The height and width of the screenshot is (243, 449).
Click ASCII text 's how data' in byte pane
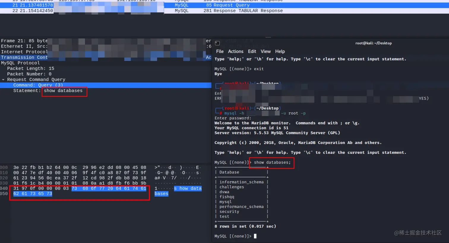(x=188, y=188)
